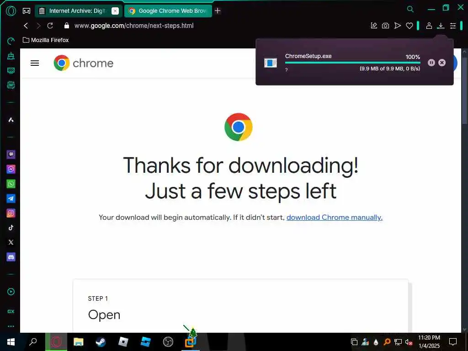
Task: Open Easy Setup sliders icon
Action: tap(453, 26)
